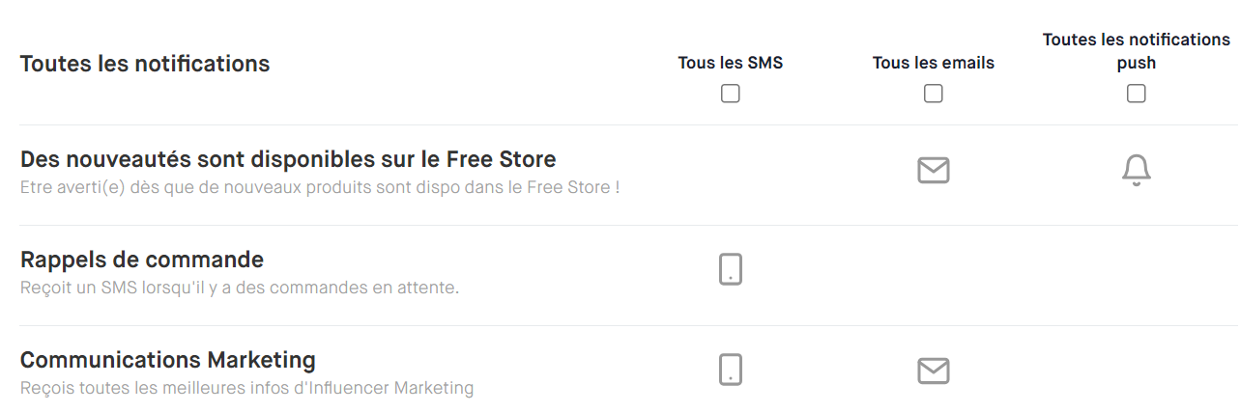The height and width of the screenshot is (412, 1240).
Task: Toggle push bell for Free Store news
Action: click(1137, 171)
